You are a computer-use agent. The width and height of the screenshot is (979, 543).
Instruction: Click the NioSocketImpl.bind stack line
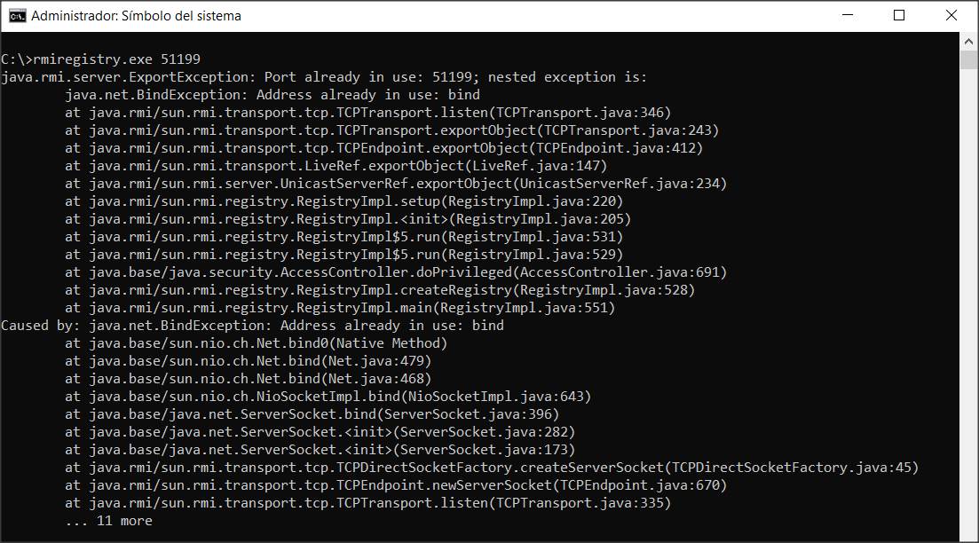(x=328, y=397)
